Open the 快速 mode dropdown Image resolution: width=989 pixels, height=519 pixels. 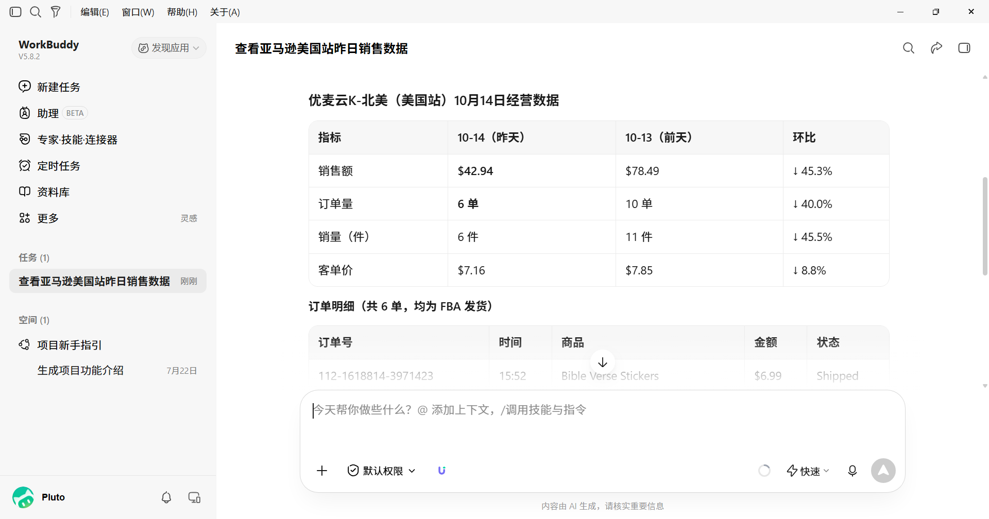pos(808,471)
